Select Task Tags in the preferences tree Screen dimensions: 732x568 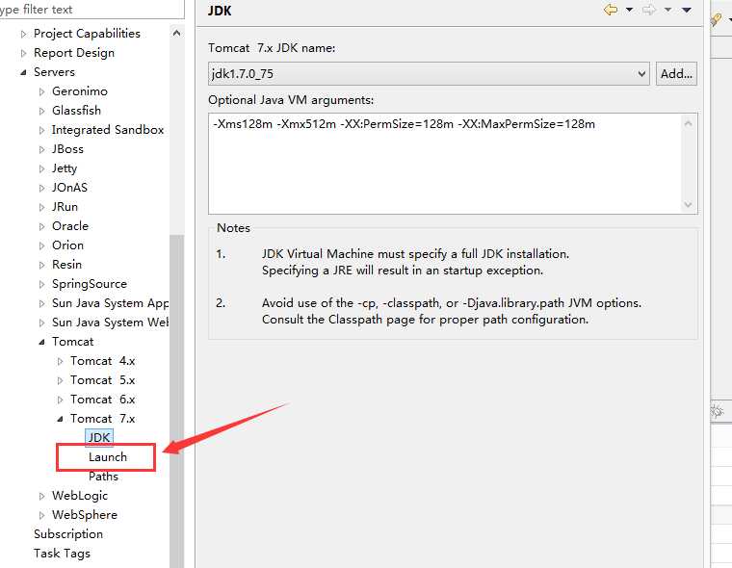point(62,554)
